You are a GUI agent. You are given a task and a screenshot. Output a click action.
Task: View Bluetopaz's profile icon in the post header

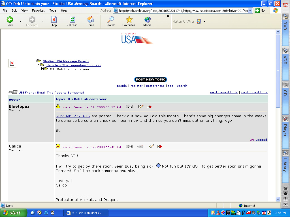click(x=130, y=107)
